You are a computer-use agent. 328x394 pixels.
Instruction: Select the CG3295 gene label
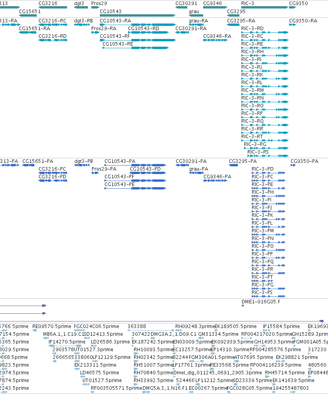click(x=236, y=11)
